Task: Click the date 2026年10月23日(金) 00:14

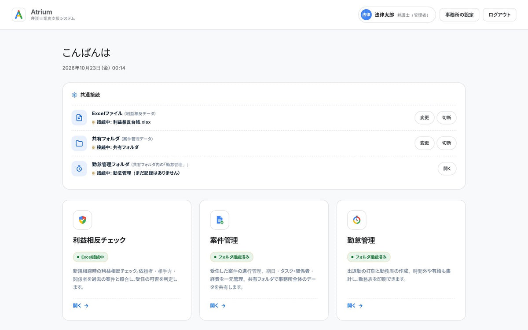Action: [x=94, y=68]
